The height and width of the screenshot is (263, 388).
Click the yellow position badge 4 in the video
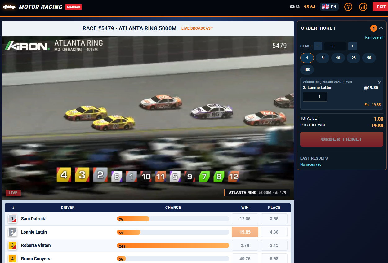pos(64,175)
